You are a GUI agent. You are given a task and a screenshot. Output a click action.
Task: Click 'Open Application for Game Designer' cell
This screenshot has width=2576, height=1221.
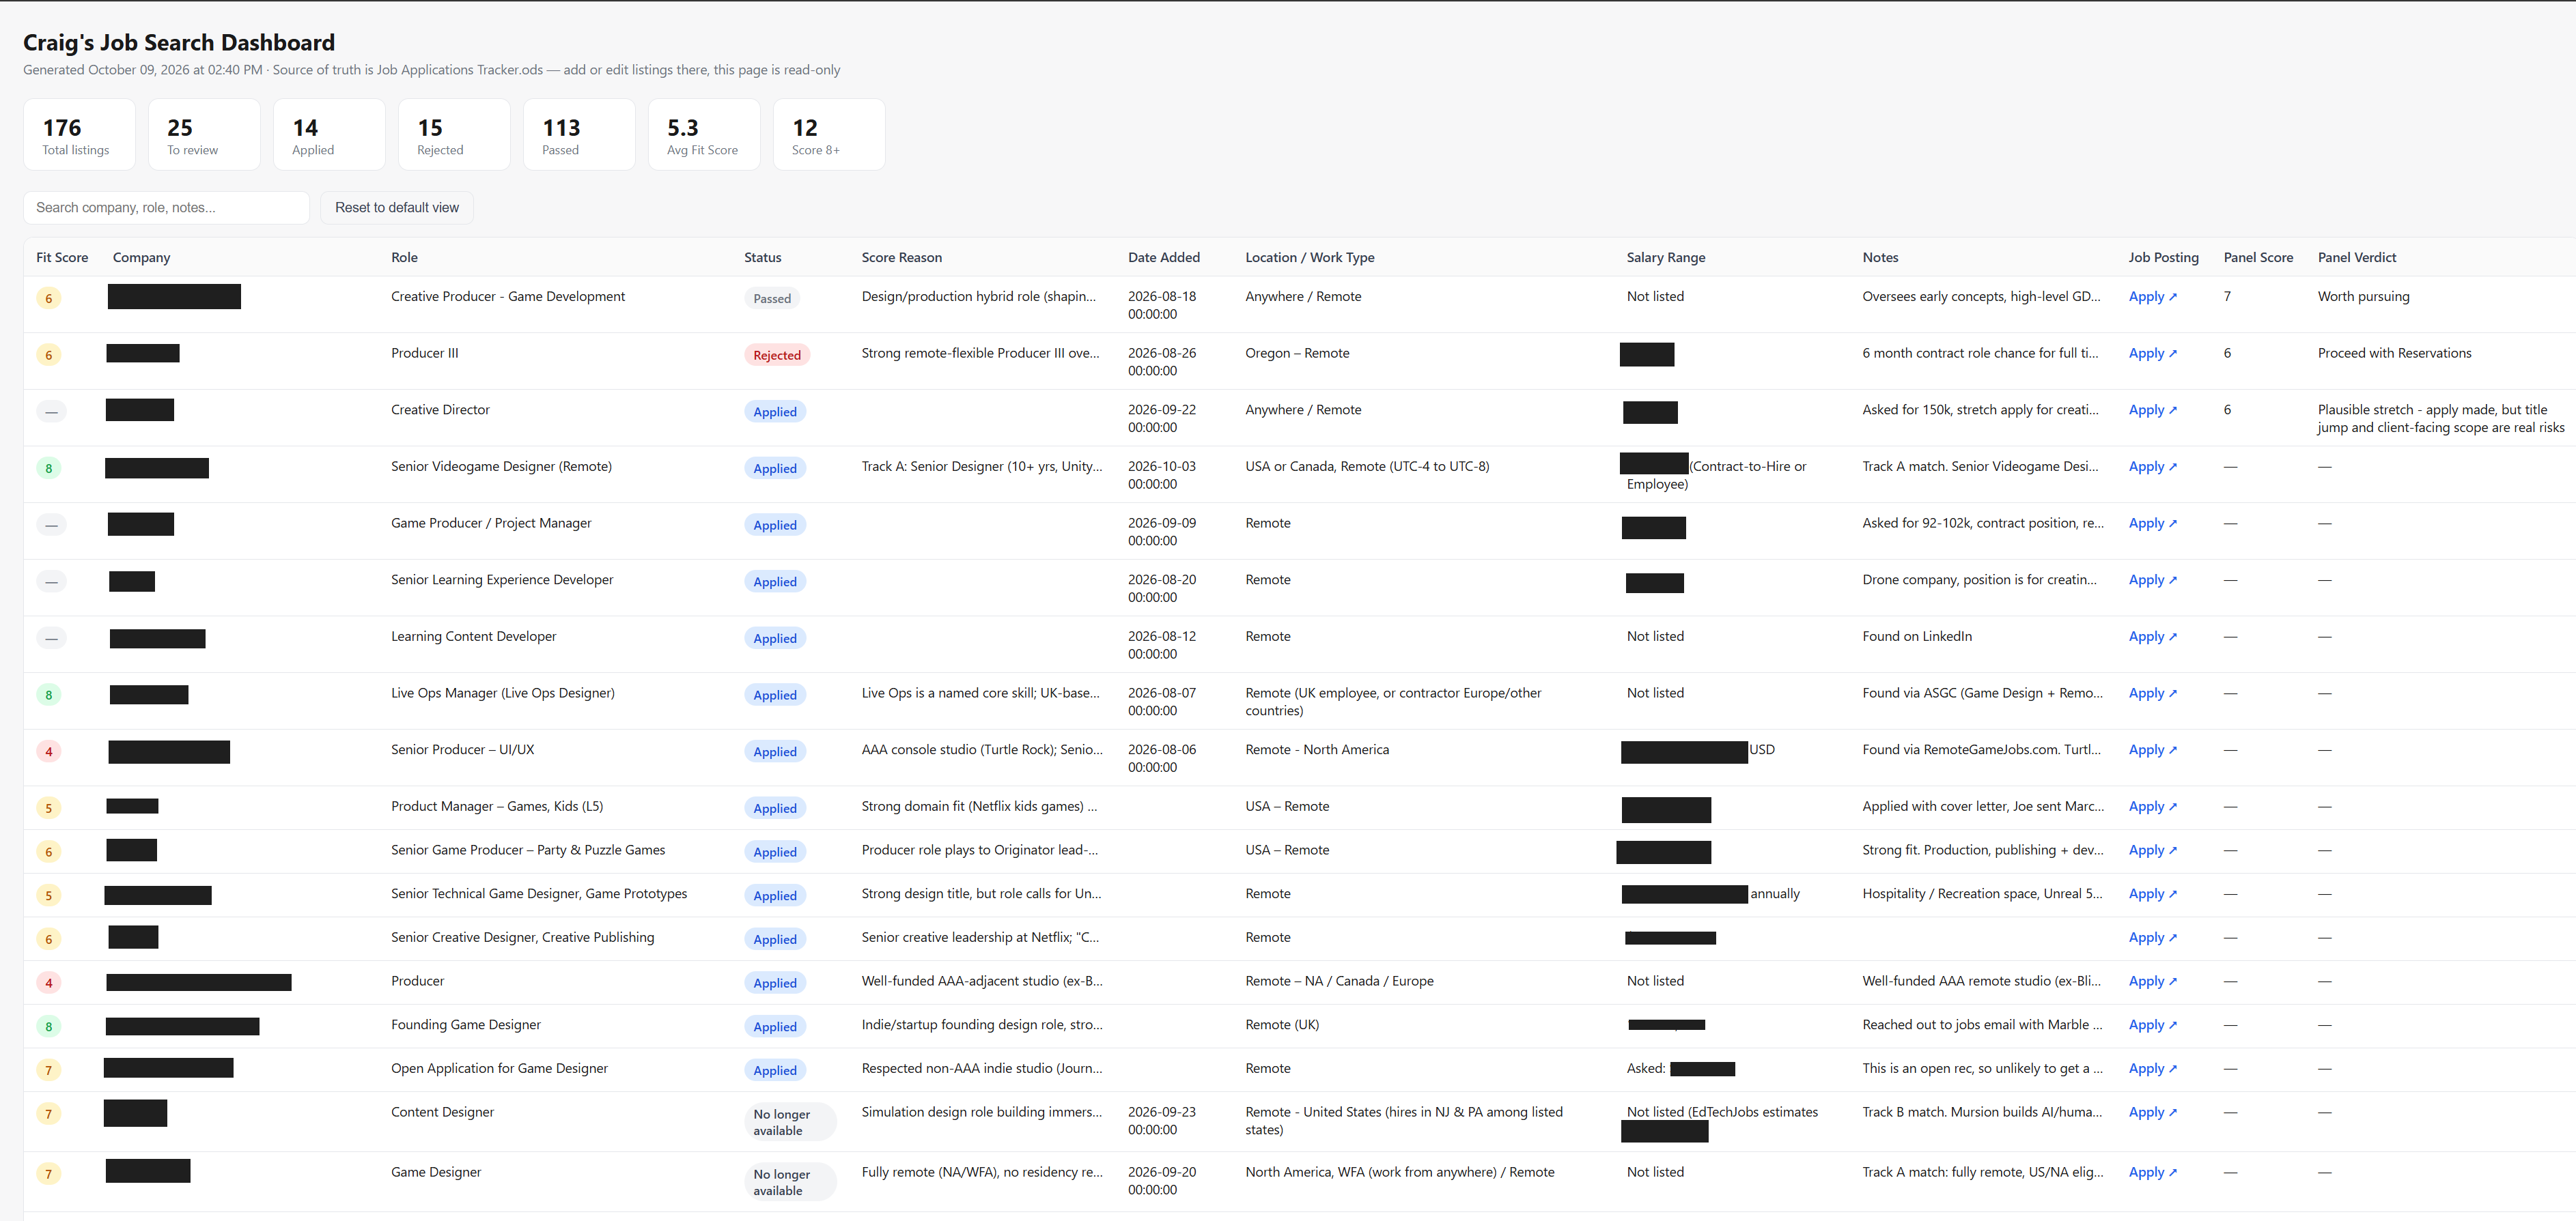coord(499,1069)
